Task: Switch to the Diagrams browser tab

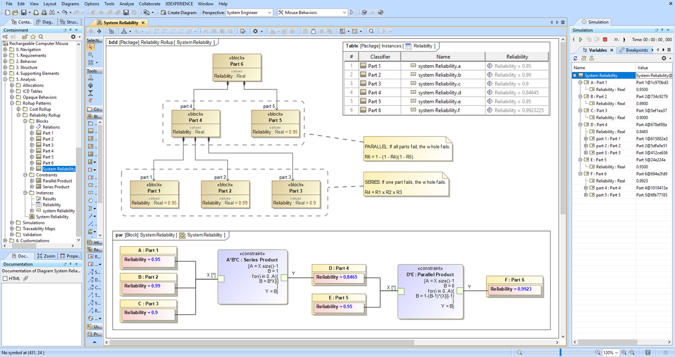Action: click(45, 22)
